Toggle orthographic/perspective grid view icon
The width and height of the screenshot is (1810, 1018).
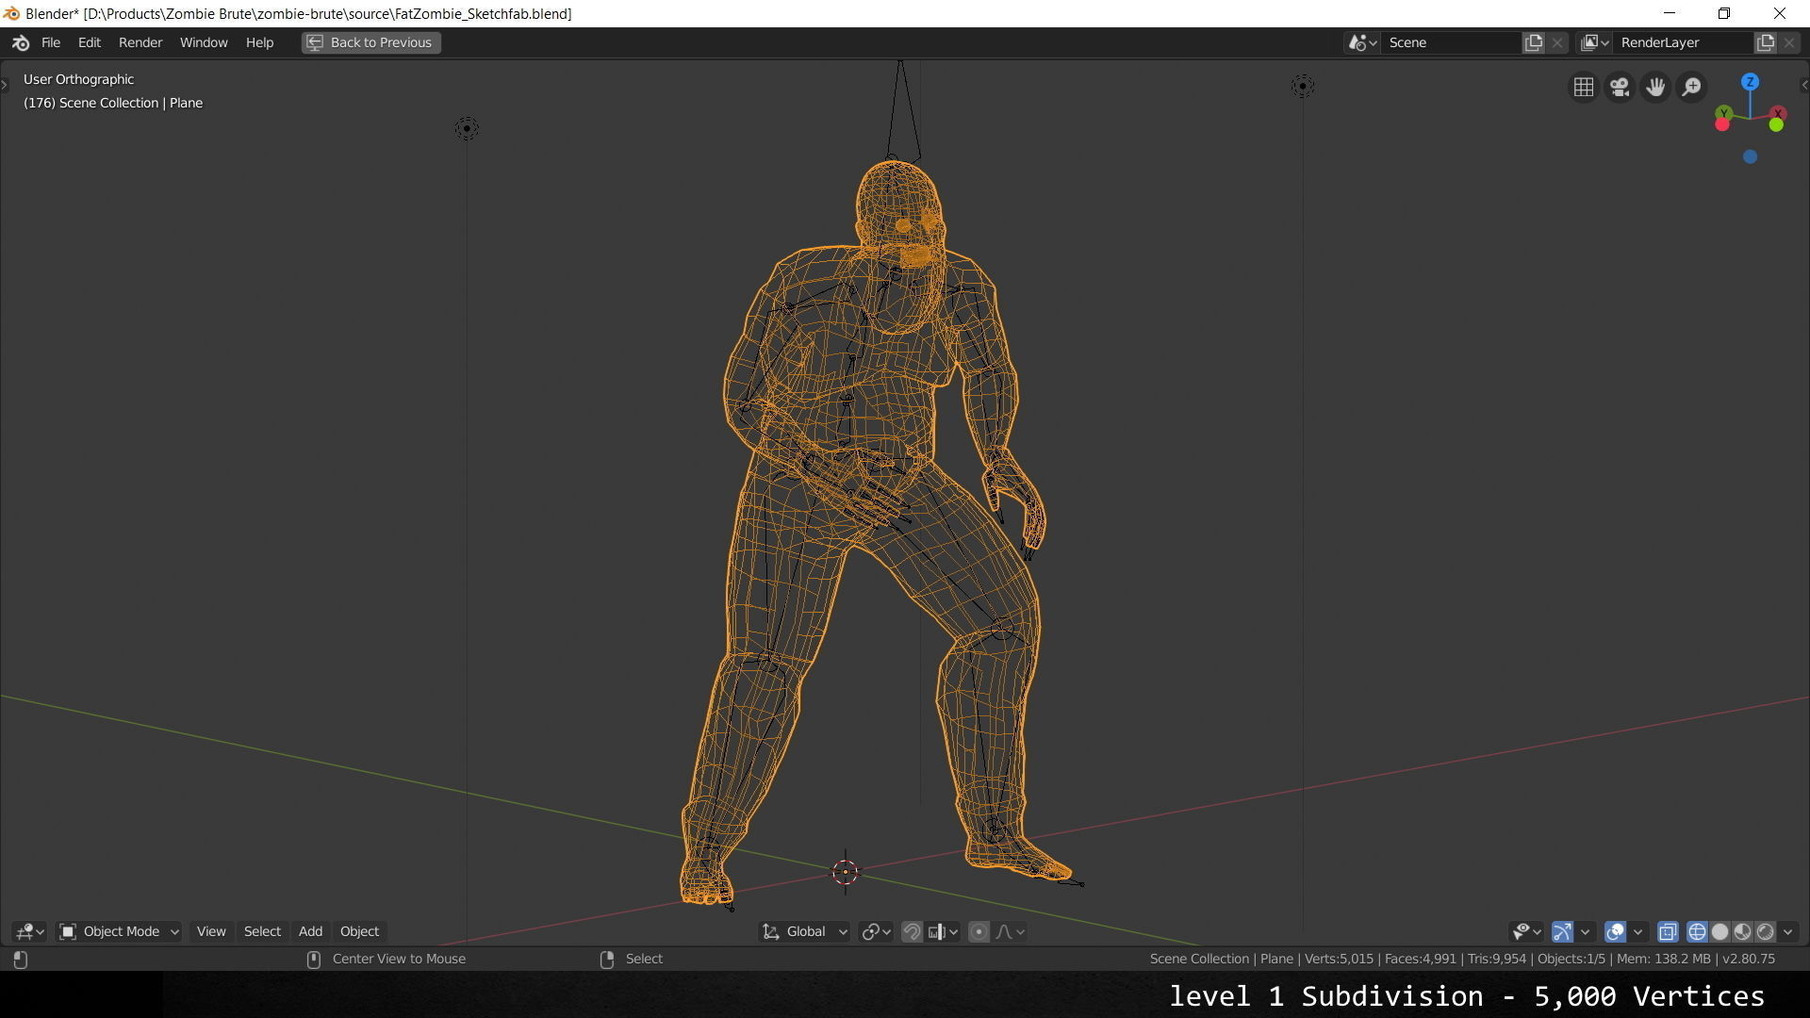pyautogui.click(x=1584, y=87)
